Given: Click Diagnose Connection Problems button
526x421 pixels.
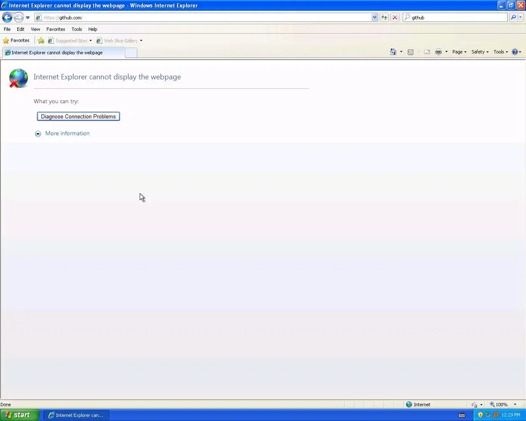Looking at the screenshot, I should [78, 116].
